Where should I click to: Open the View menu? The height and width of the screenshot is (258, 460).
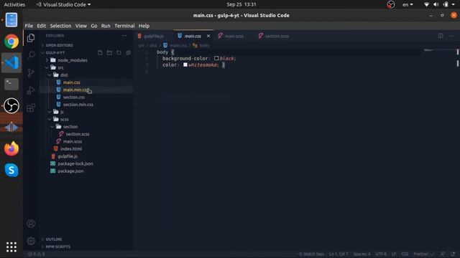(x=81, y=26)
